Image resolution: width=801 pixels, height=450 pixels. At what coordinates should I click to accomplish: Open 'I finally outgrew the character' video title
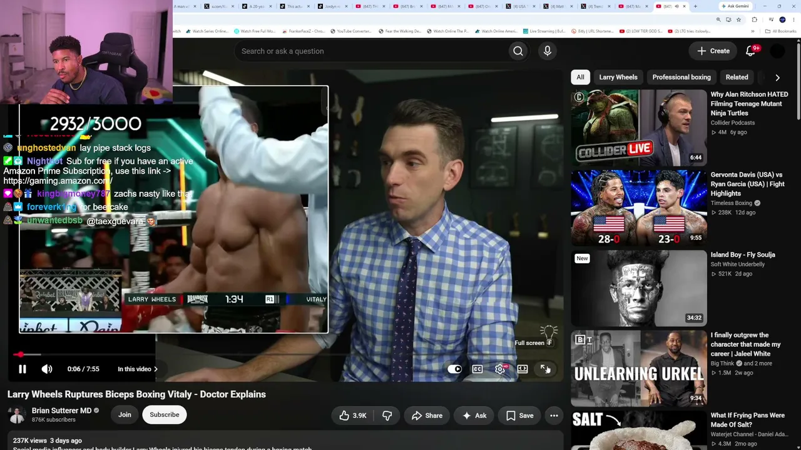coord(745,344)
